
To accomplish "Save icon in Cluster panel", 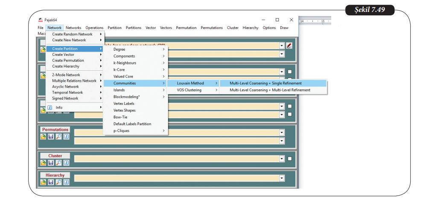I will click(x=51, y=163).
